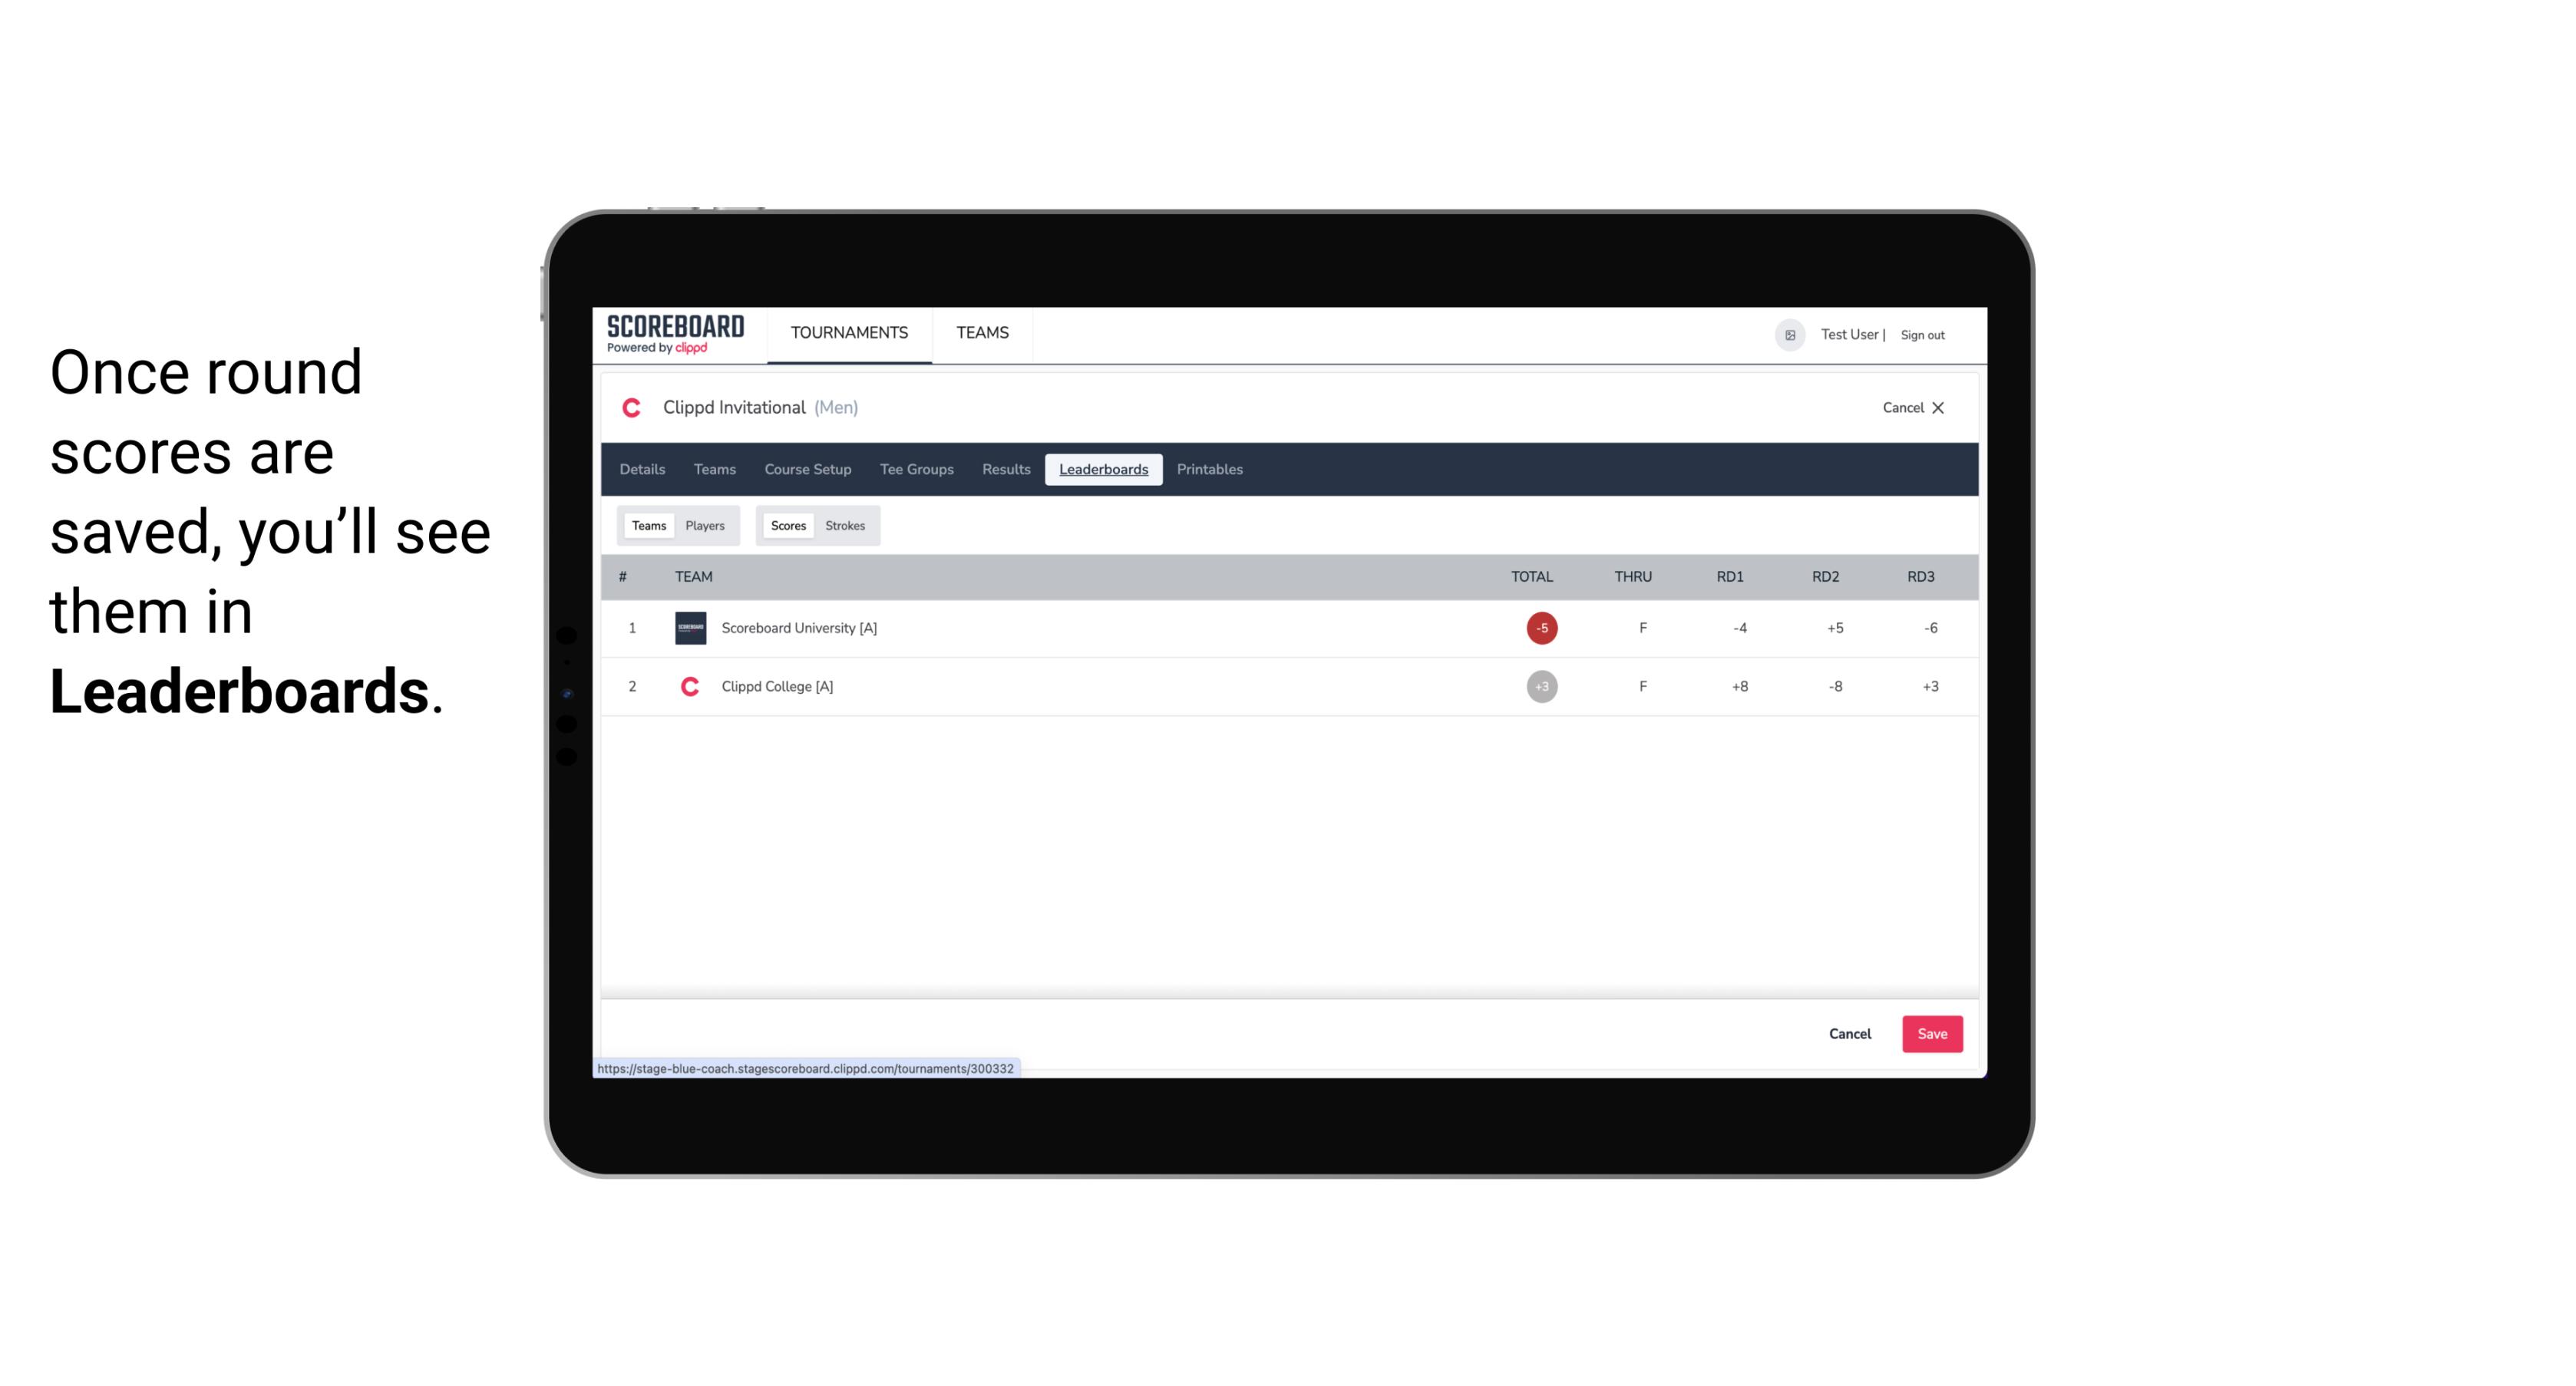Viewport: 2576px width, 1386px height.
Task: Click the Scores filter button
Action: click(787, 526)
